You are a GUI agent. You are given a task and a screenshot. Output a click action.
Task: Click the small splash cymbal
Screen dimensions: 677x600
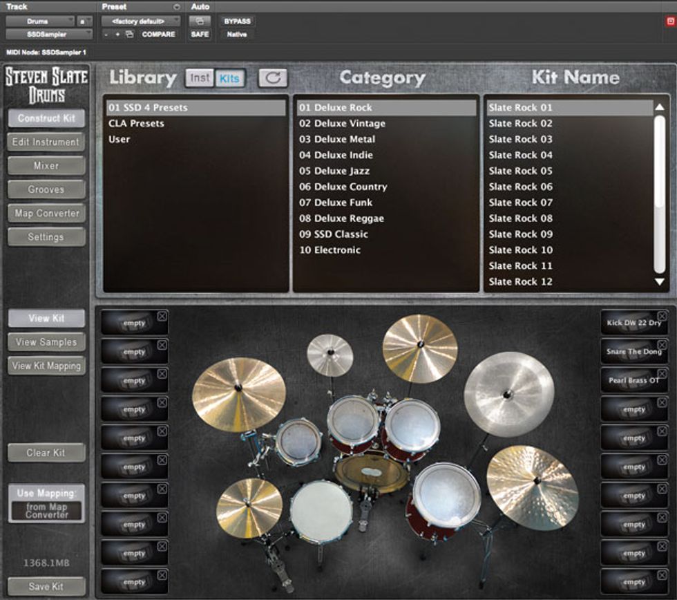click(x=330, y=355)
